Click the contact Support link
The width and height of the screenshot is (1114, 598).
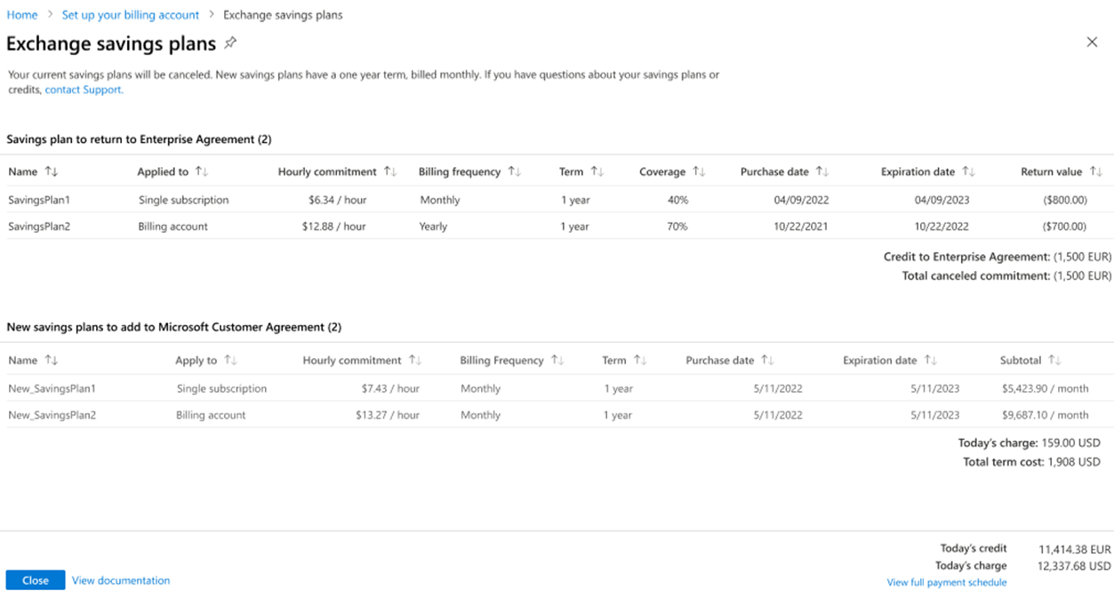coord(84,90)
